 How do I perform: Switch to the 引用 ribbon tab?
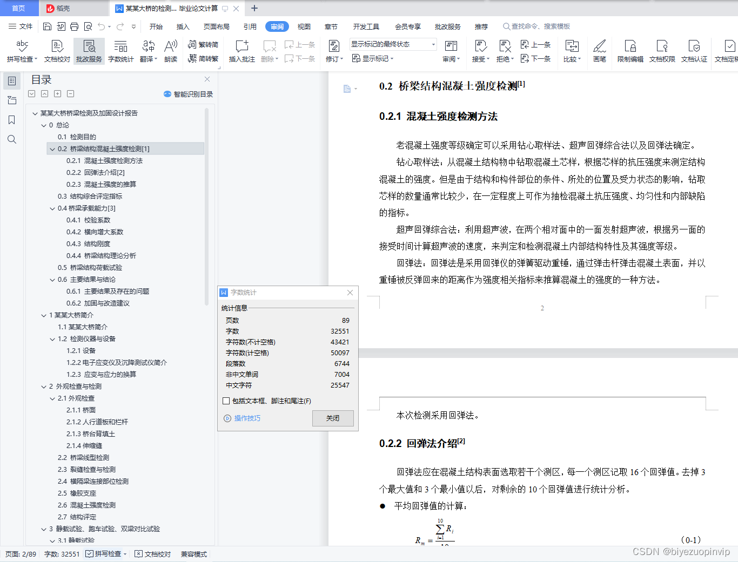[x=250, y=26]
